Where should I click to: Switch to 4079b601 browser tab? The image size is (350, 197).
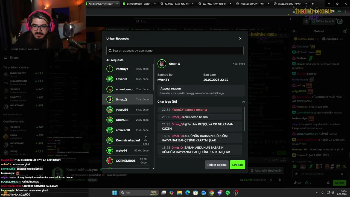click(x=177, y=4)
